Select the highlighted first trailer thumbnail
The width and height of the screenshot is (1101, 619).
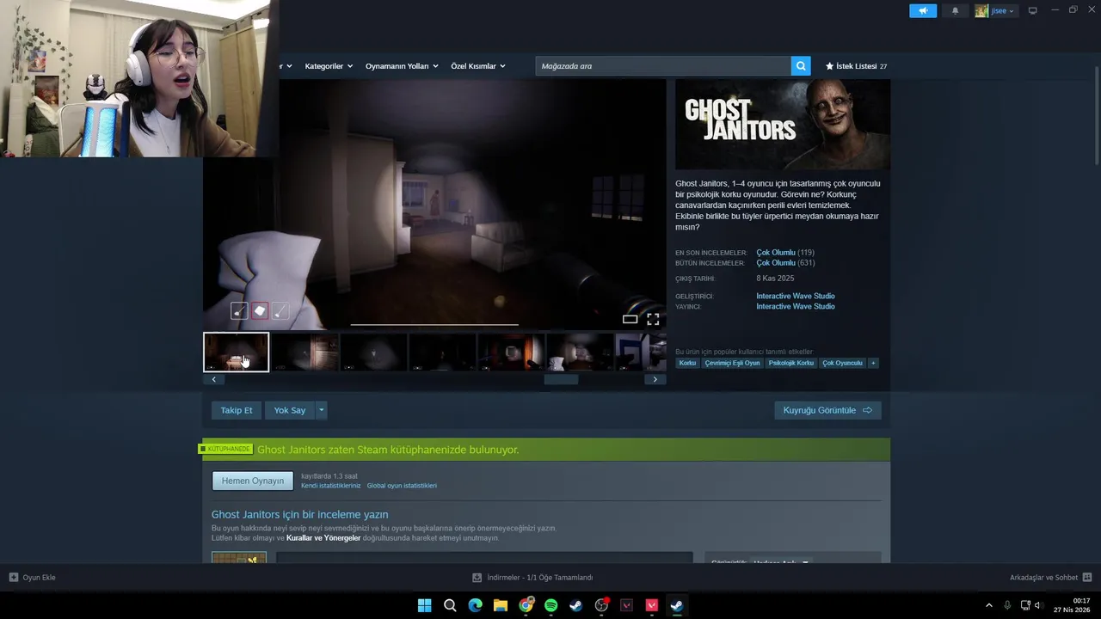236,352
